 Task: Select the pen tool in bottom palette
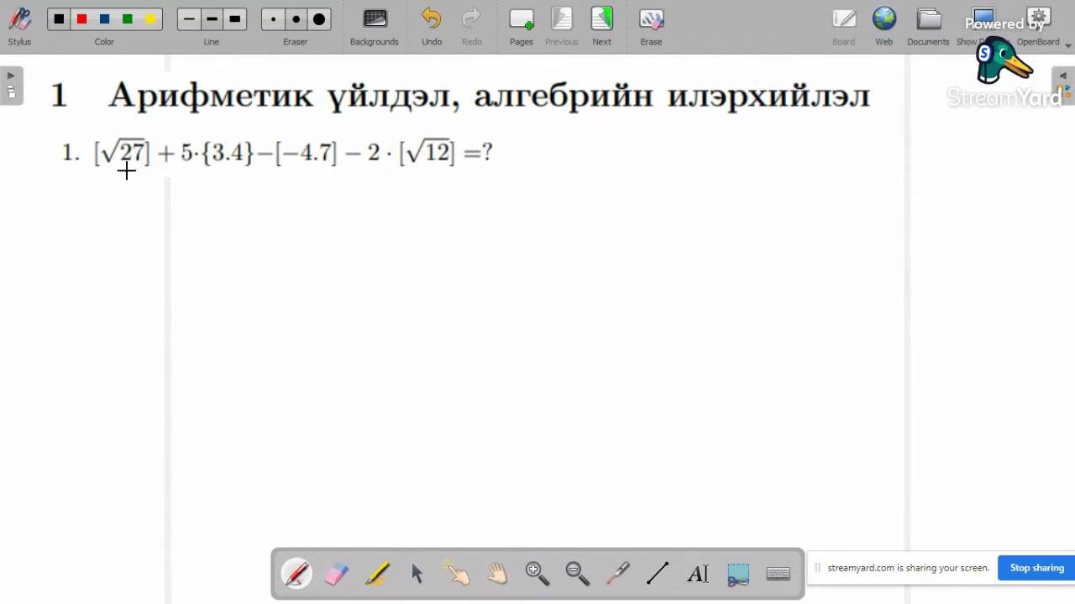[296, 574]
